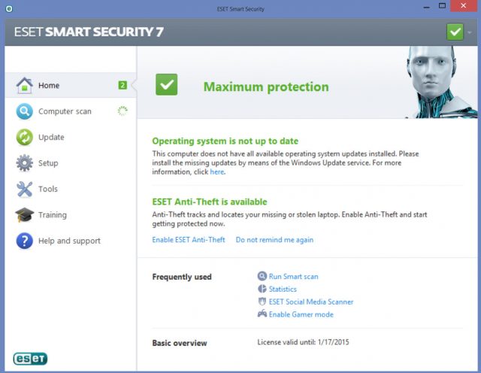Click Enable ESET Anti-Theft link
The image size is (481, 373).
click(188, 240)
